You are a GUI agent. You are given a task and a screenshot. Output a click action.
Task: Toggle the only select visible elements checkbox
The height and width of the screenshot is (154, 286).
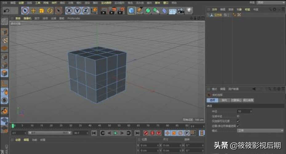tap(238, 121)
